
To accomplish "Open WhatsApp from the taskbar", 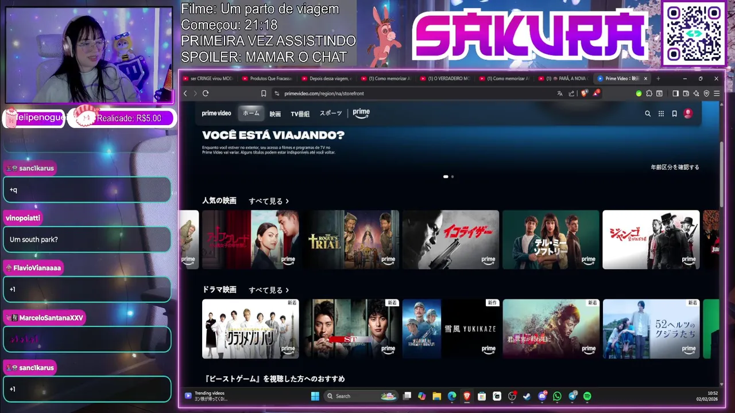I will (x=557, y=396).
